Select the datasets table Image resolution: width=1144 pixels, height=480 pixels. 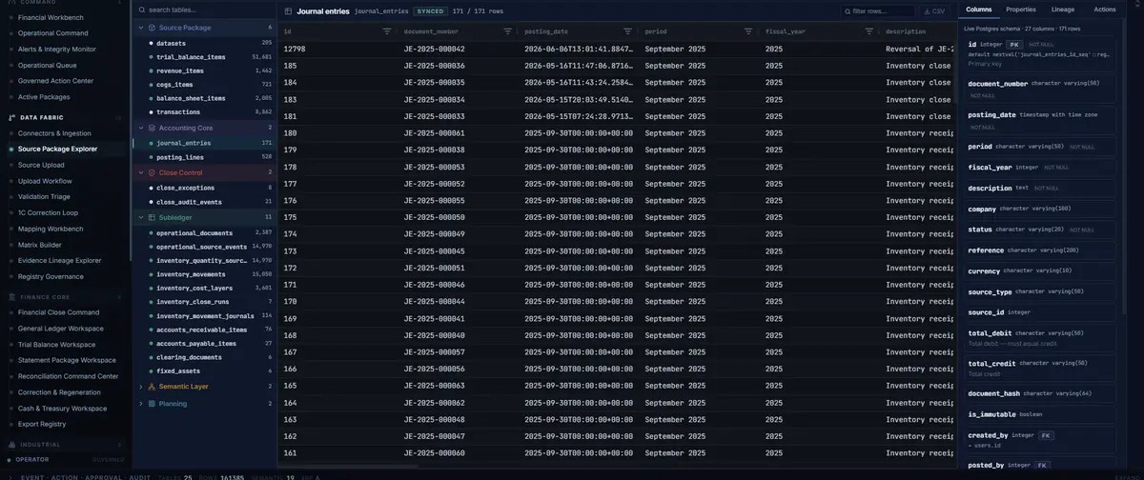pyautogui.click(x=203, y=43)
